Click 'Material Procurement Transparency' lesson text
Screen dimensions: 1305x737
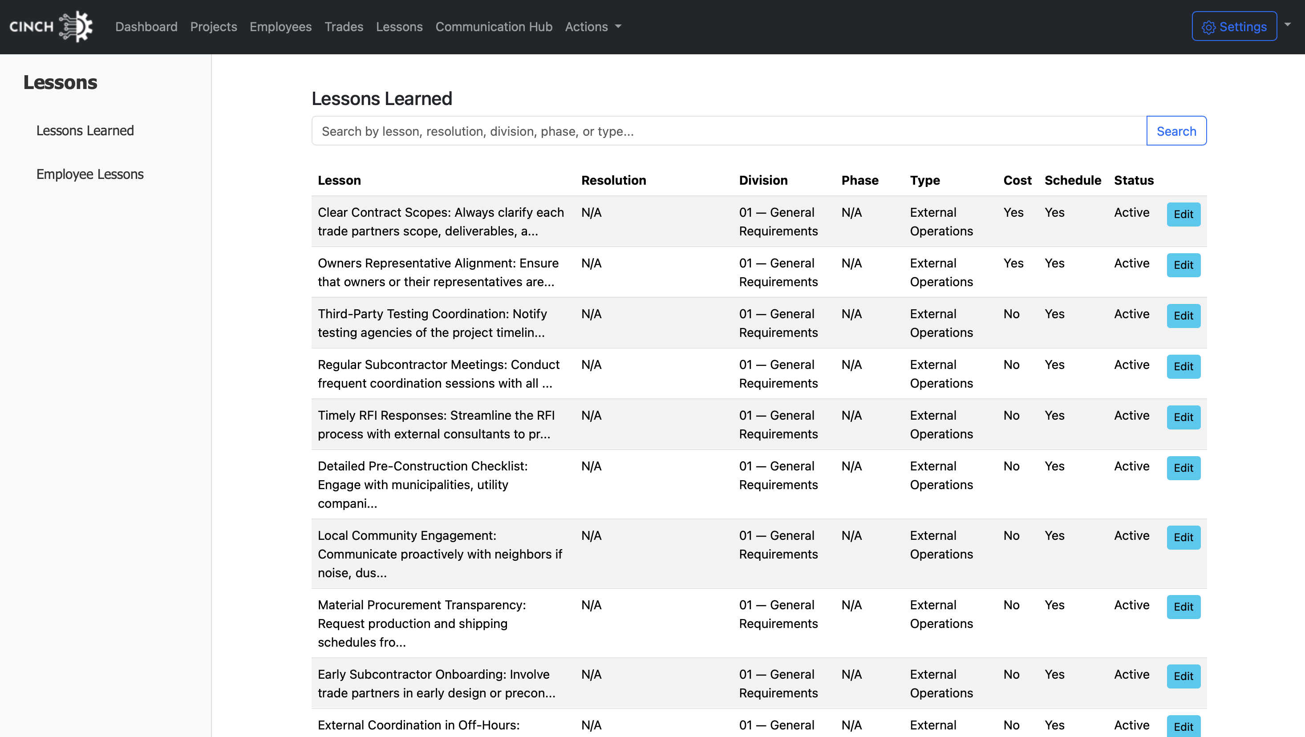pos(421,623)
